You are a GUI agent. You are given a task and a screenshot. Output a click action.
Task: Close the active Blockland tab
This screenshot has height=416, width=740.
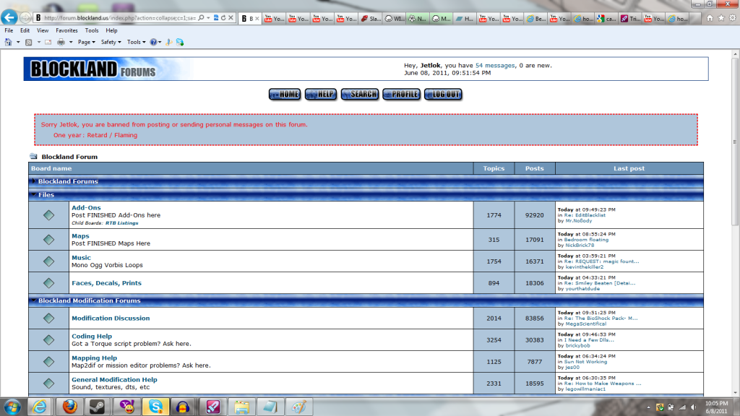257,18
